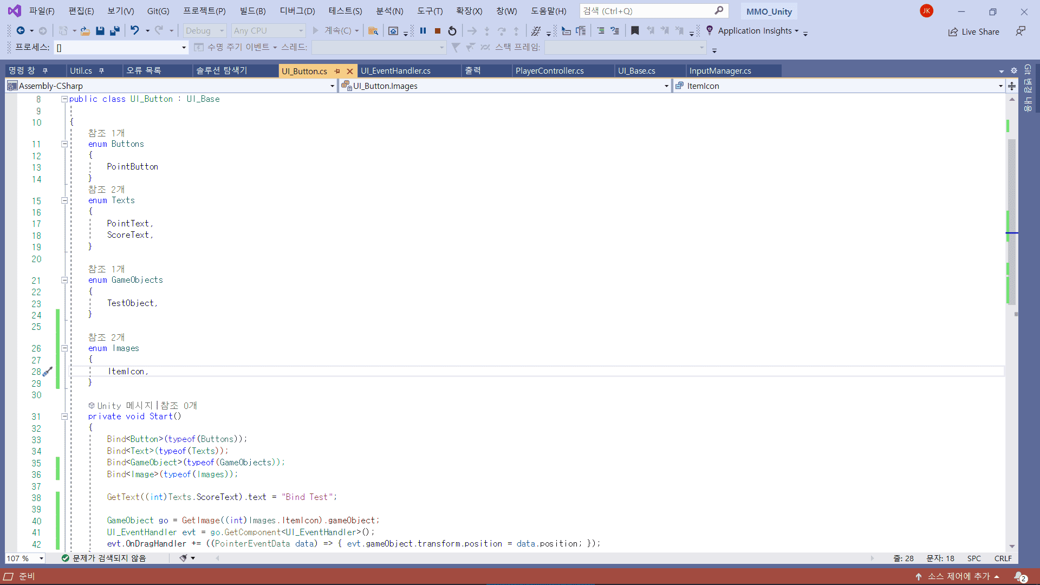Pause debugging with the break-all icon
Screen dimensions: 1040x585
click(423, 31)
